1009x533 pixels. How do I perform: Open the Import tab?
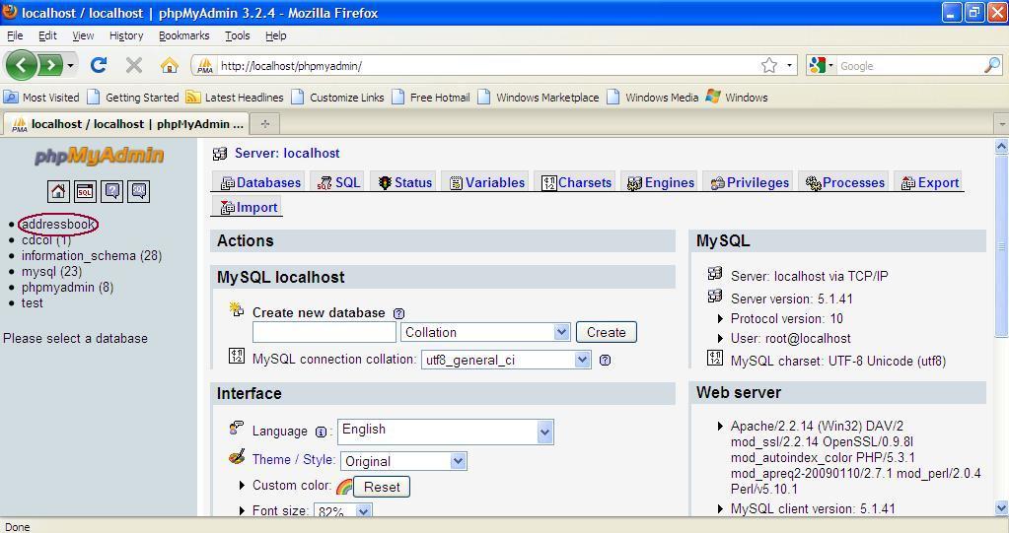249,207
